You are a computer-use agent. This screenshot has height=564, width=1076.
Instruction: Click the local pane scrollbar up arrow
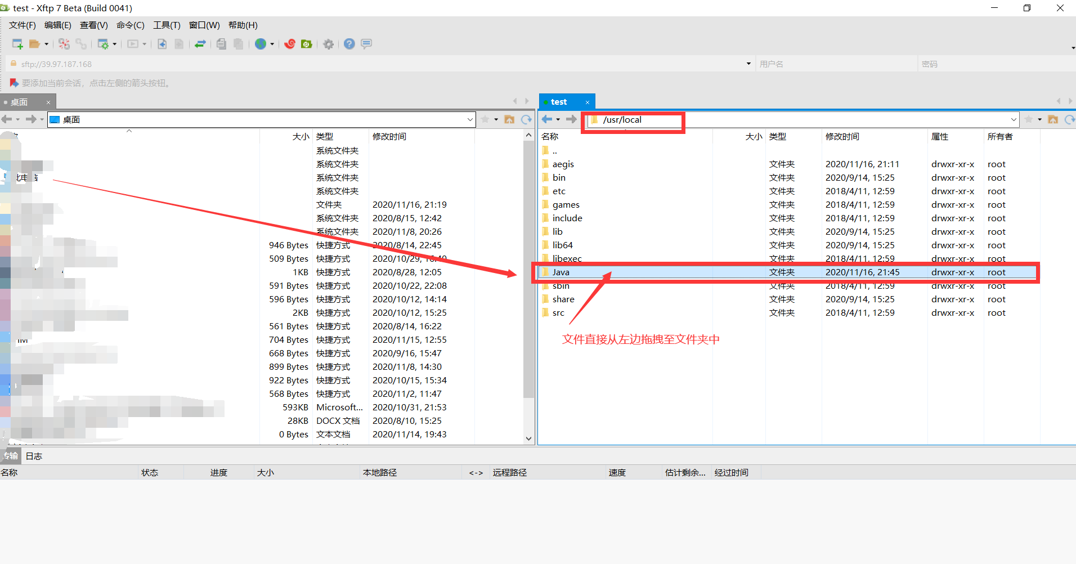[528, 135]
